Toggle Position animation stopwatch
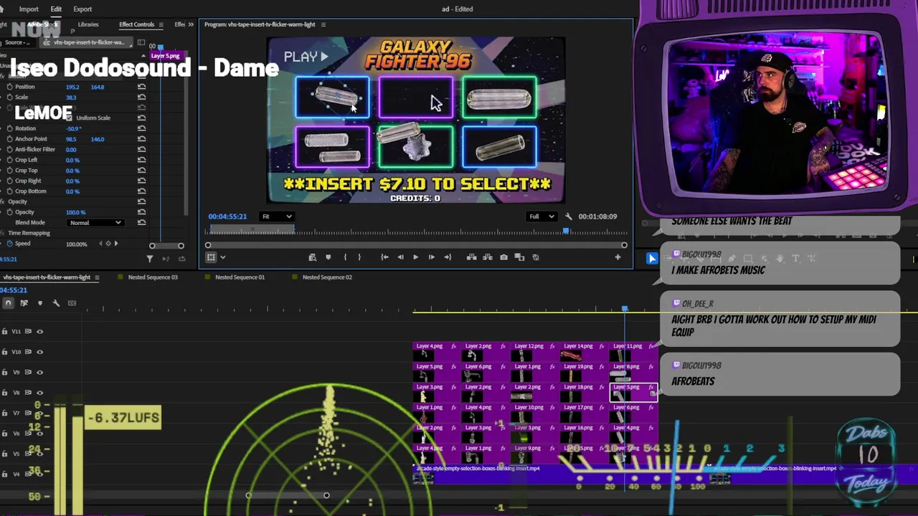 click(9, 87)
